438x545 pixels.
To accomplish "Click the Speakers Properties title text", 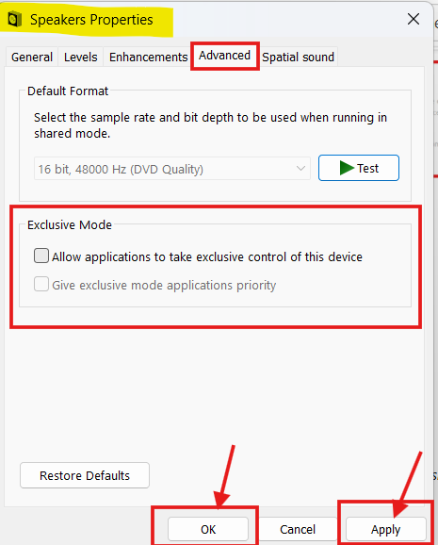I will pos(91,20).
